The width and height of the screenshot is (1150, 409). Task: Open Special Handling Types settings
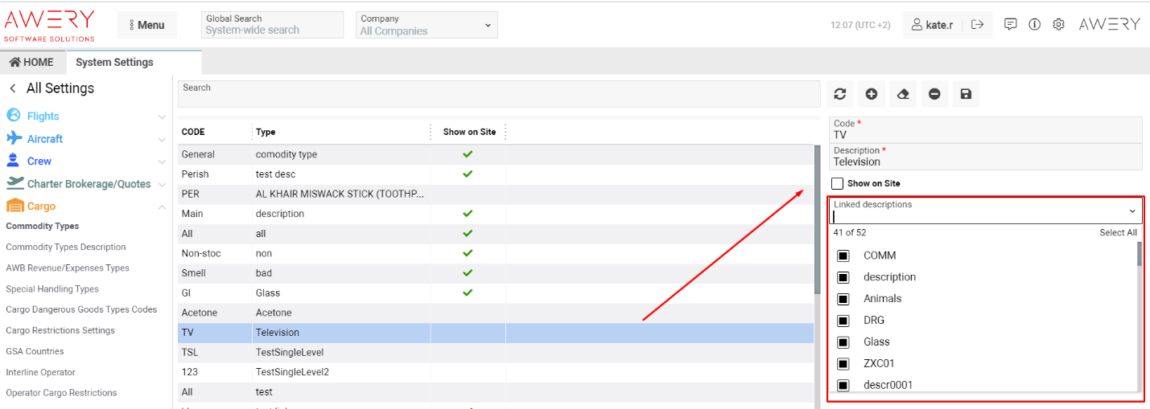(52, 289)
